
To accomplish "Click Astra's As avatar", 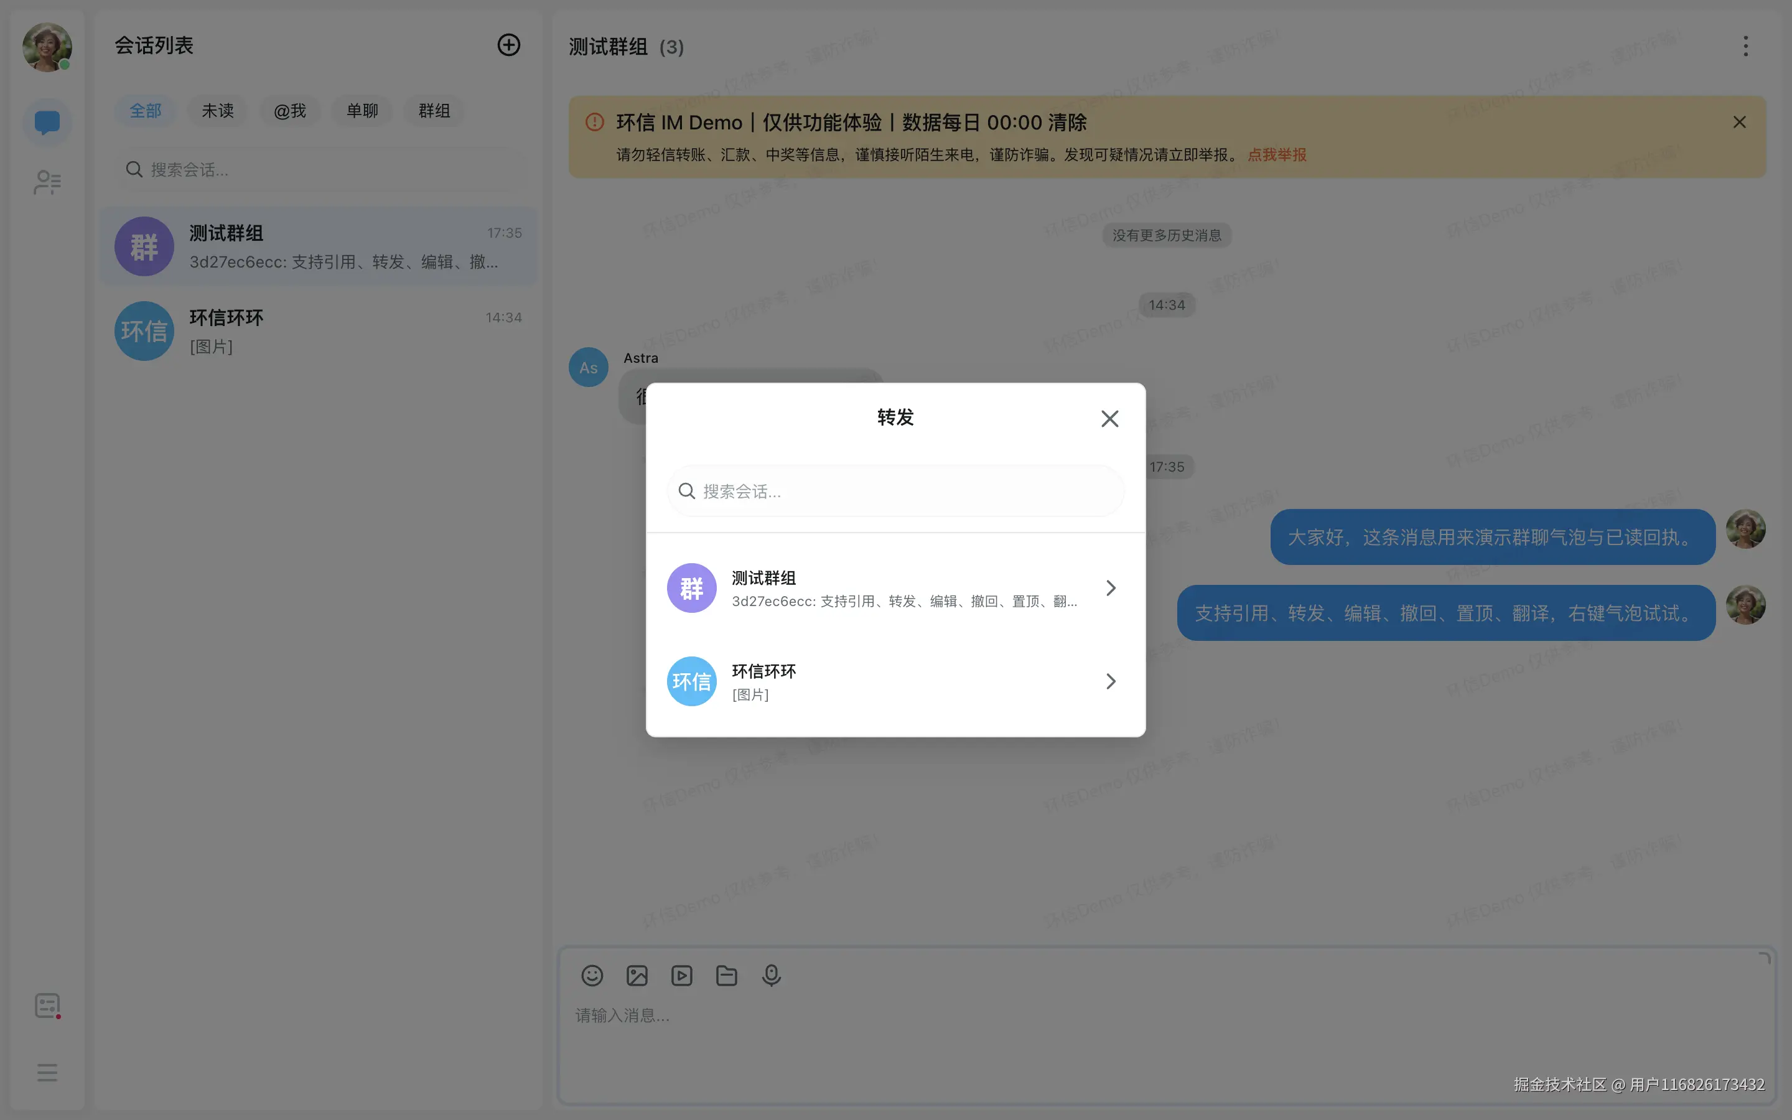I will (589, 367).
